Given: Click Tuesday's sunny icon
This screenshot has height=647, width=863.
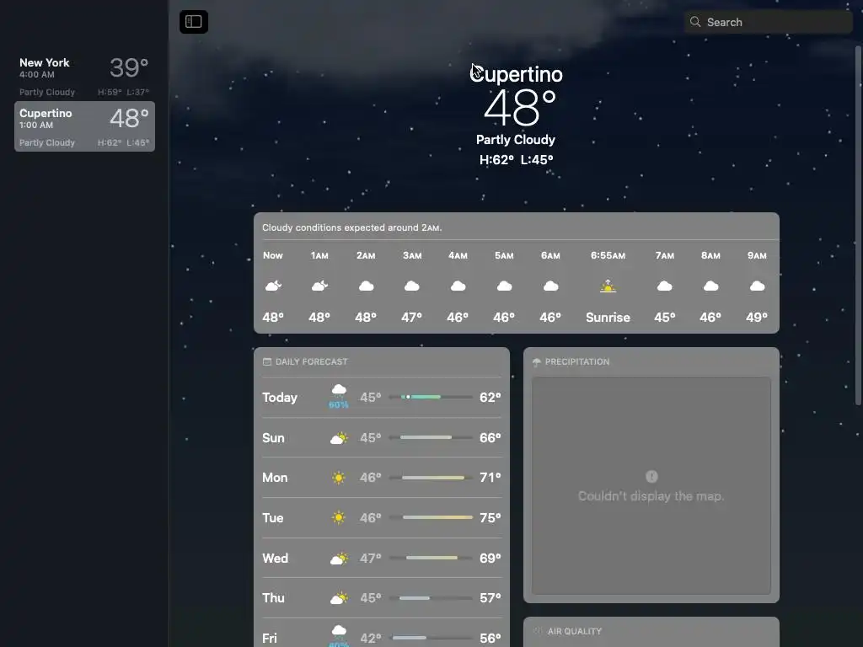Looking at the screenshot, I should [339, 518].
